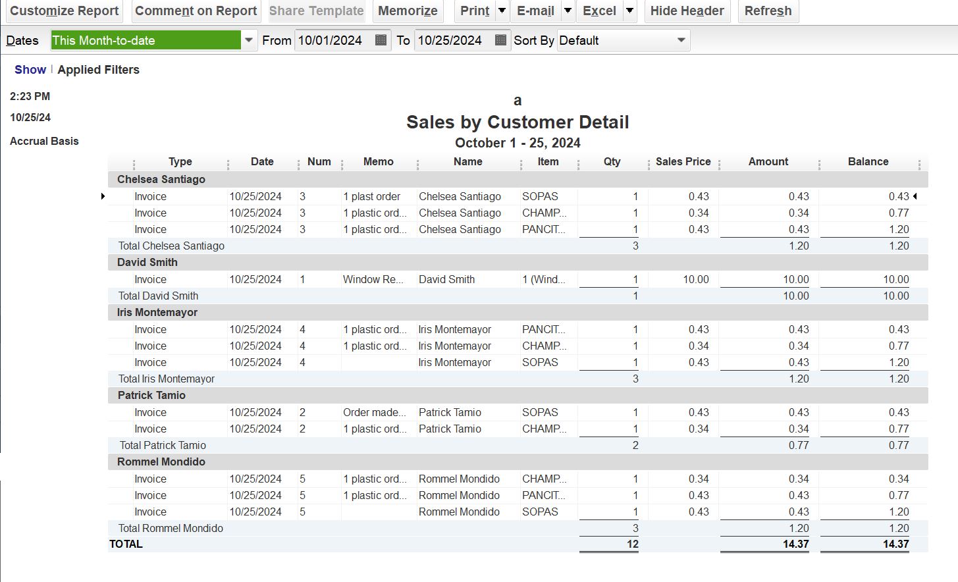The width and height of the screenshot is (958, 582).
Task: Click Chelsea Santiago's '1 plast order' memo
Action: click(372, 197)
